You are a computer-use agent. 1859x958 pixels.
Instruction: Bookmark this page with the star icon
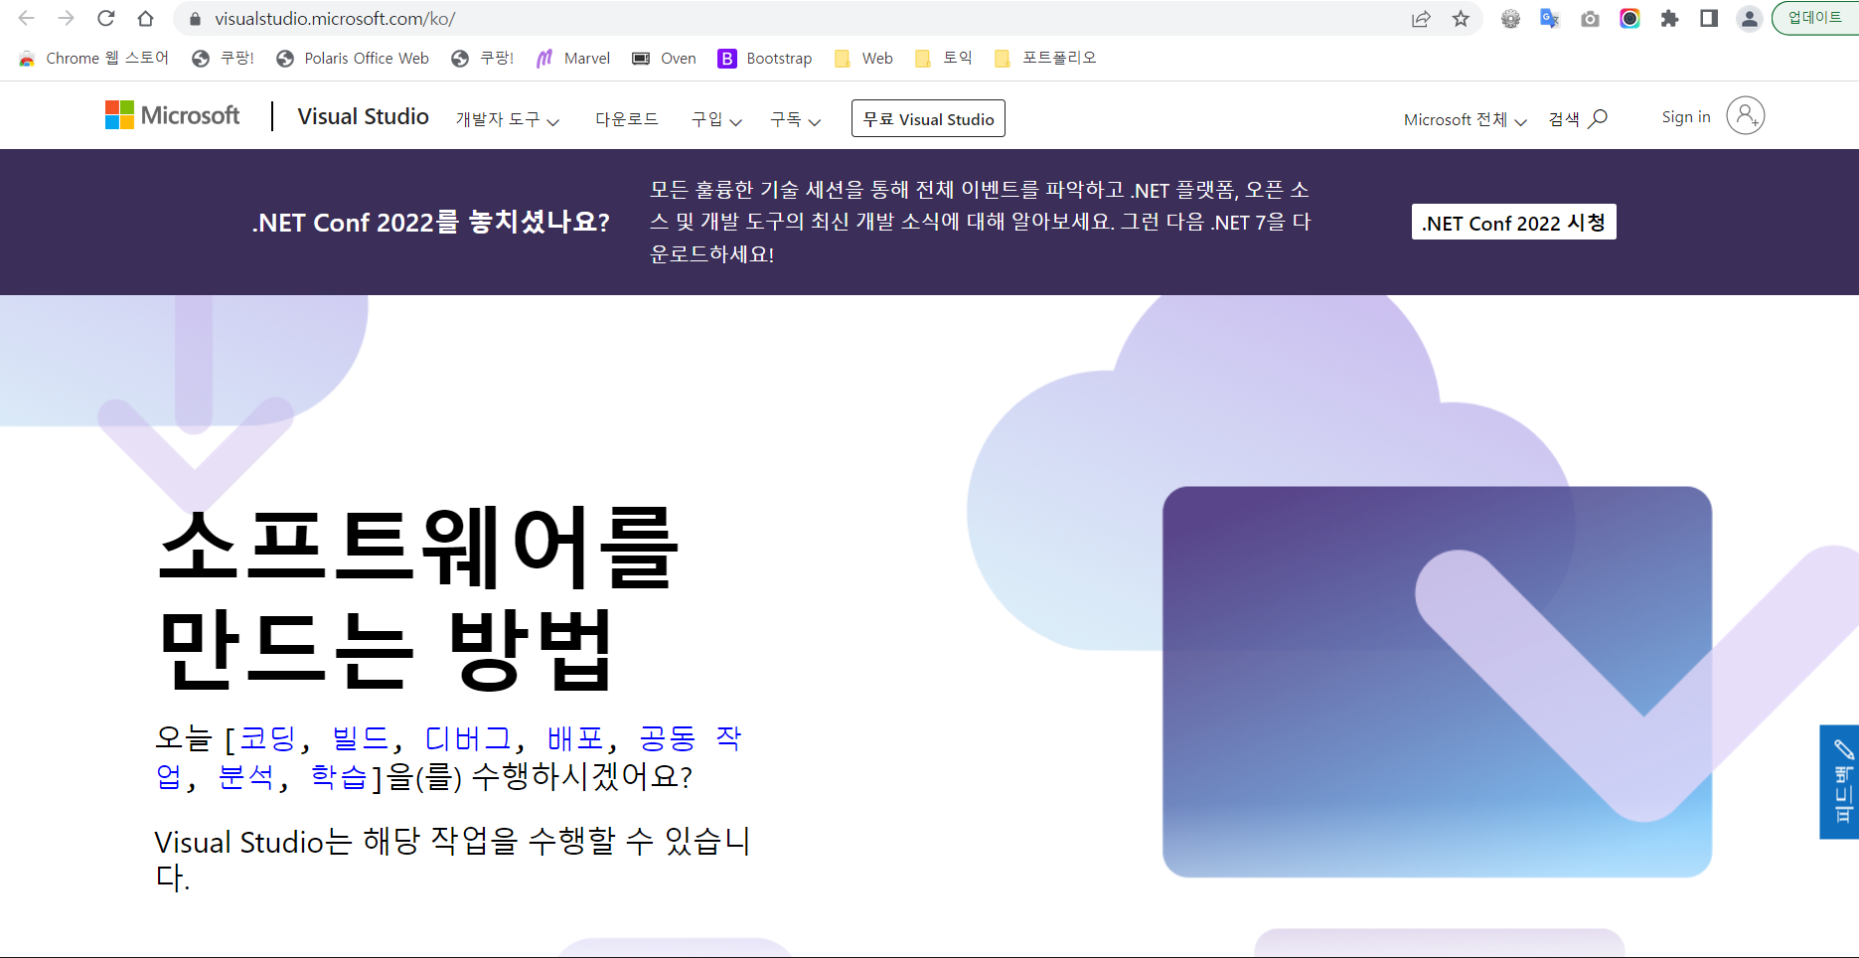tap(1461, 19)
